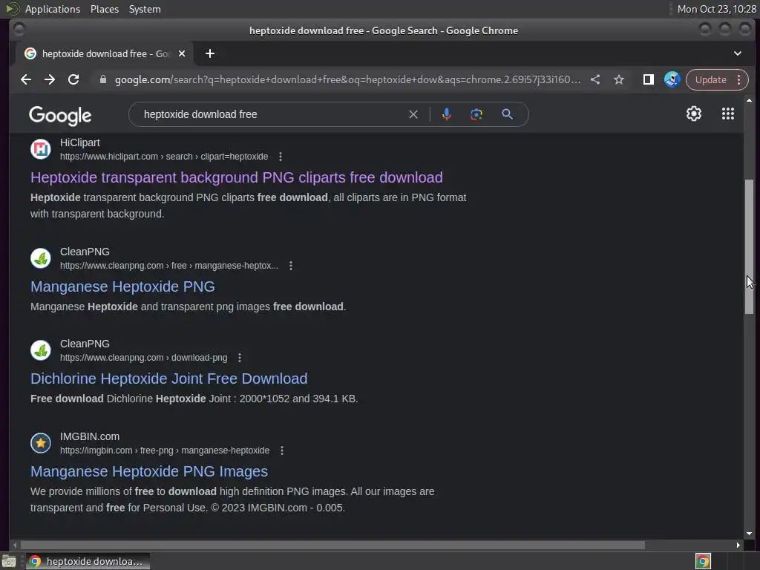Viewport: 760px width, 570px height.
Task: Share this page from the address bar
Action: click(595, 79)
